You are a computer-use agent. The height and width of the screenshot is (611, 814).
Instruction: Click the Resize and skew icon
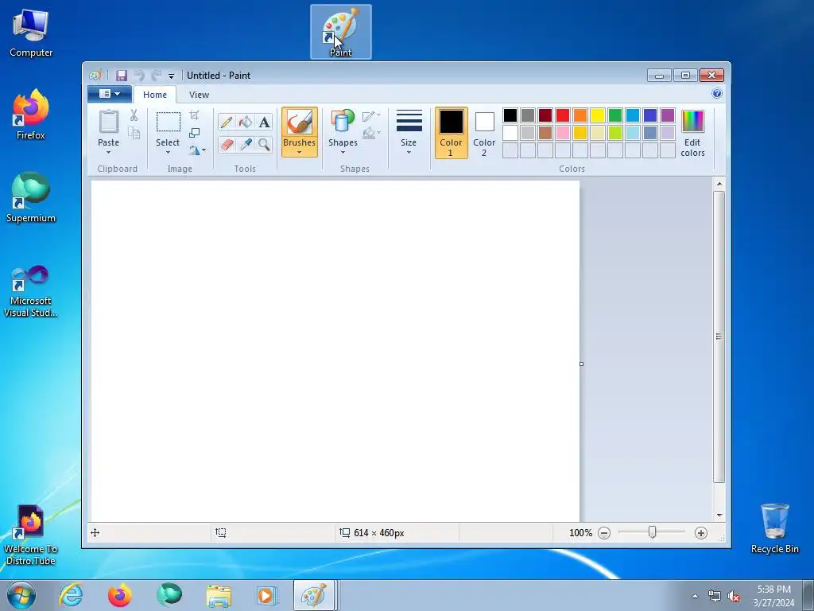point(195,133)
